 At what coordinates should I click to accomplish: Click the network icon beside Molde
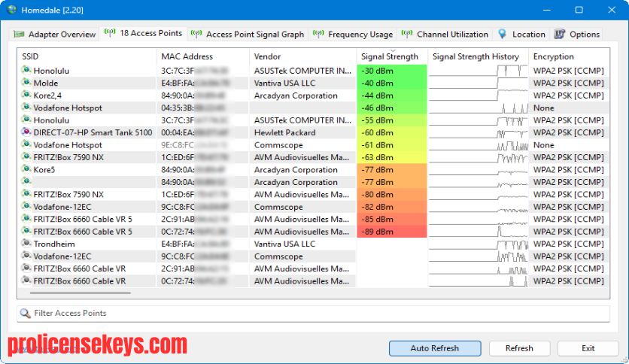click(26, 83)
